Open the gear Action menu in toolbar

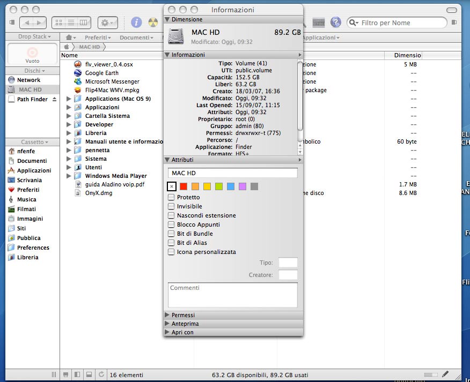click(108, 23)
